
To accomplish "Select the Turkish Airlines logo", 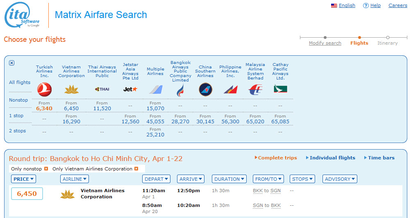I will (44, 89).
